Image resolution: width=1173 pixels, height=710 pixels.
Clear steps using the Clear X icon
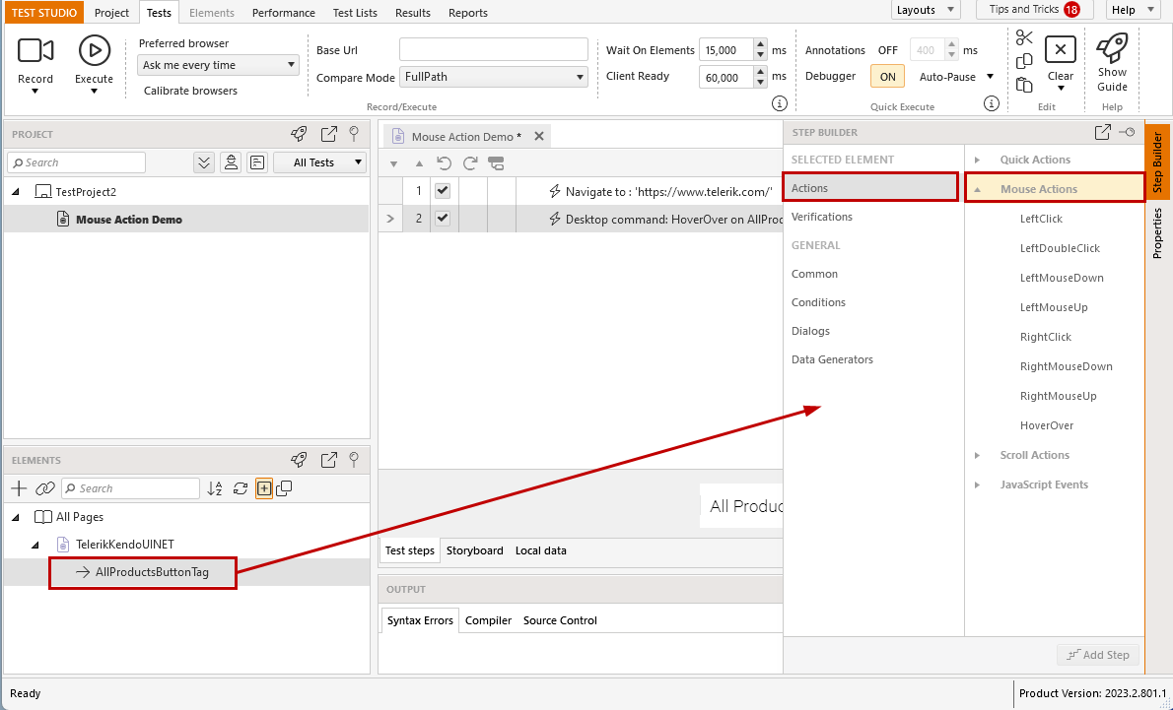(1060, 50)
